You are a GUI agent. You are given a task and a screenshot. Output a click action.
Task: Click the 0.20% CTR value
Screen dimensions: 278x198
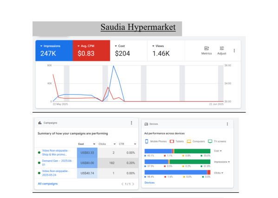point(131,163)
